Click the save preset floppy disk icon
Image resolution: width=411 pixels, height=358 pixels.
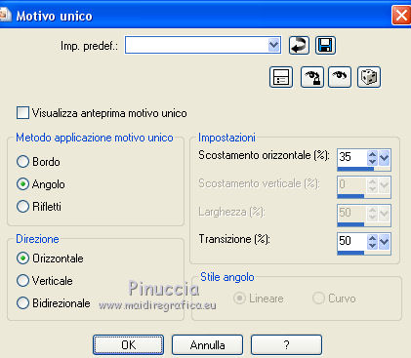[325, 45]
